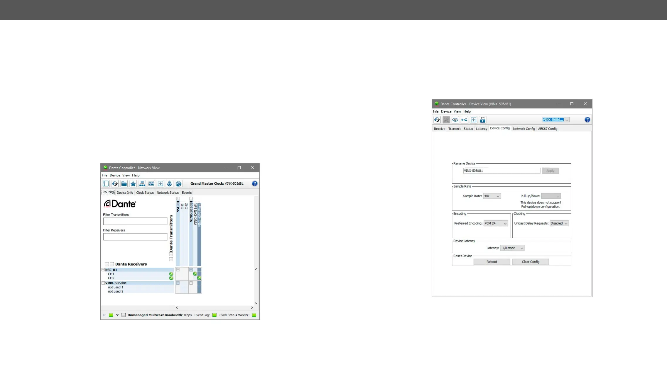Collapse the NSC-01 receiver tree node
The height and width of the screenshot is (374, 667).
103,270
